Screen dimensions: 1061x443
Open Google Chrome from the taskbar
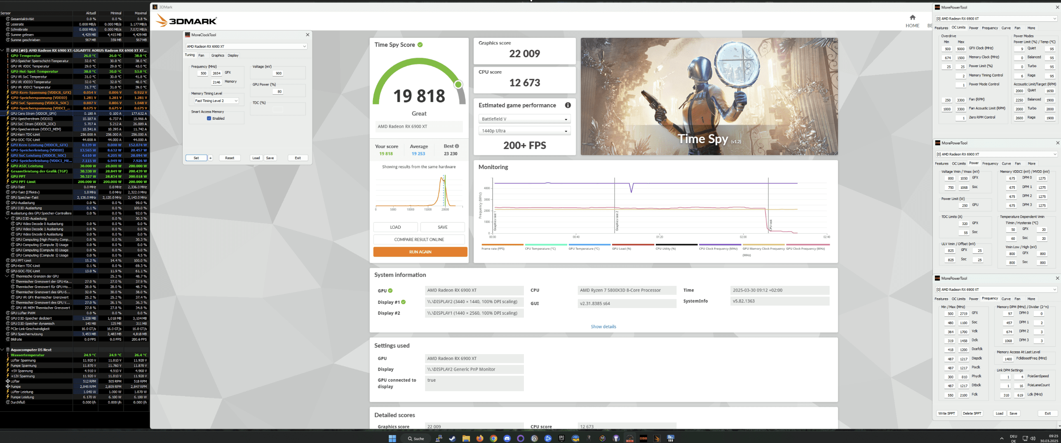click(493, 438)
